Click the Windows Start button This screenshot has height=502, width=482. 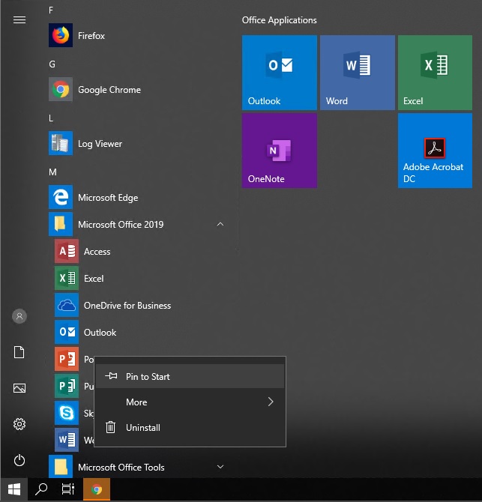pos(14,489)
